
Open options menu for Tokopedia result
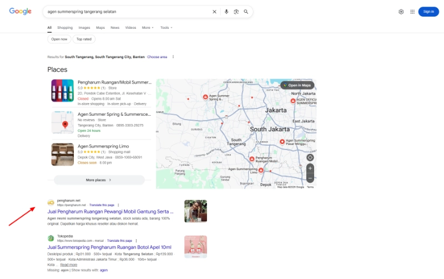coord(136,241)
